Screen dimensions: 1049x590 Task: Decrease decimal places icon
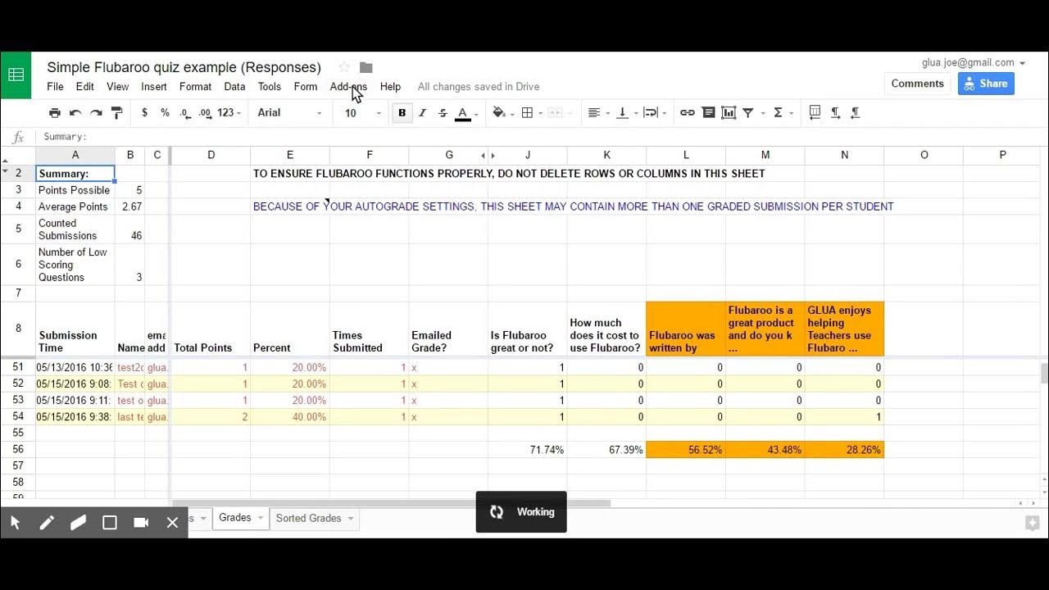point(185,113)
